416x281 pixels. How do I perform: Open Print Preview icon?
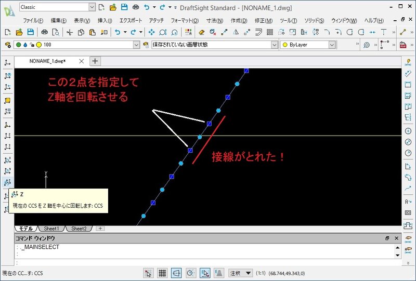[x=56, y=32]
